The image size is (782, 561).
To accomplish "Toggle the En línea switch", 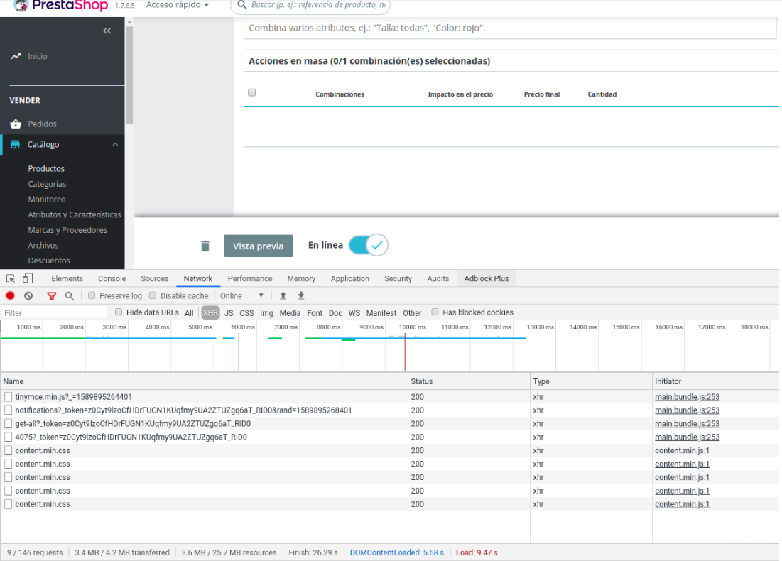I will point(369,245).
